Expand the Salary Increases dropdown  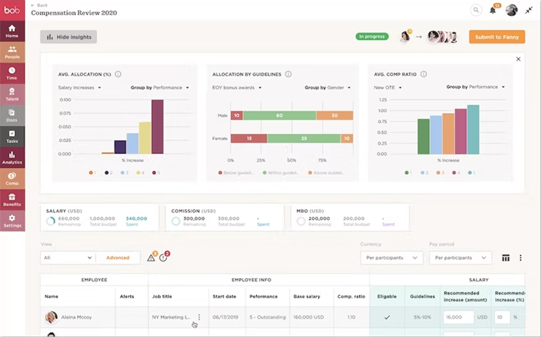79,87
